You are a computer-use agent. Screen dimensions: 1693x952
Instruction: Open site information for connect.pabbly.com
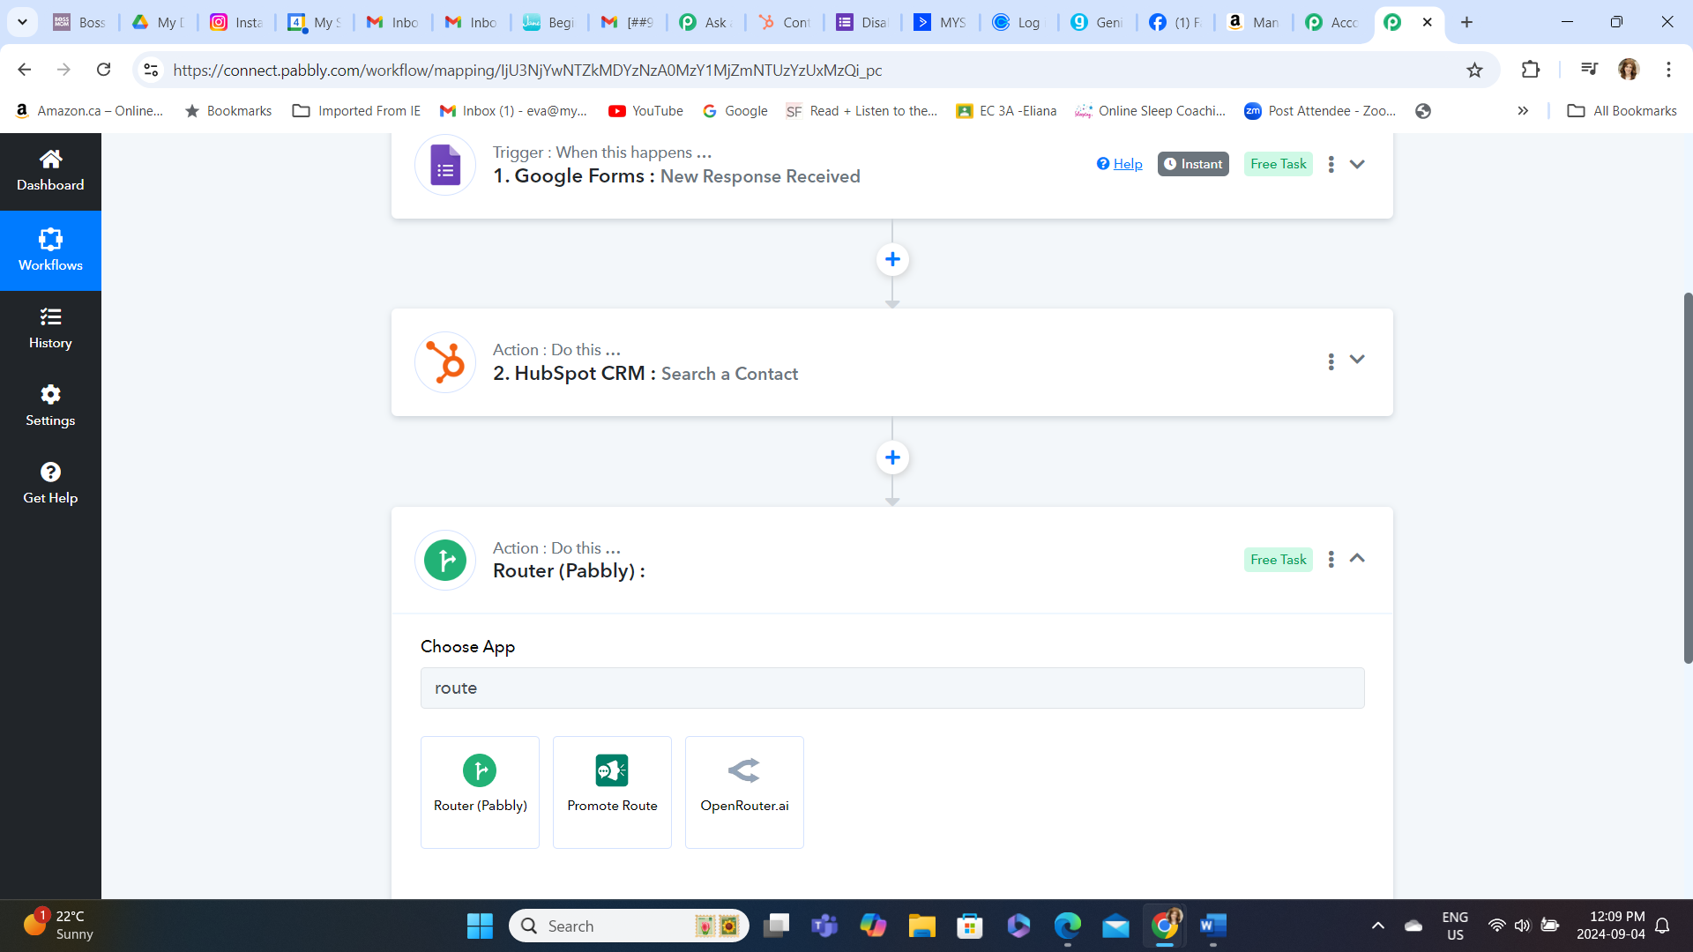click(151, 70)
